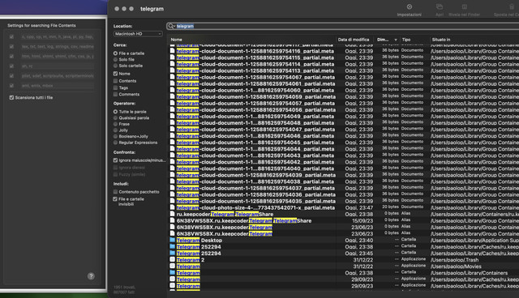Image resolution: width=519 pixels, height=298 pixels.
Task: Select row telegram-cloud-document ending 754061_partial.meta
Action: [x=344, y=83]
